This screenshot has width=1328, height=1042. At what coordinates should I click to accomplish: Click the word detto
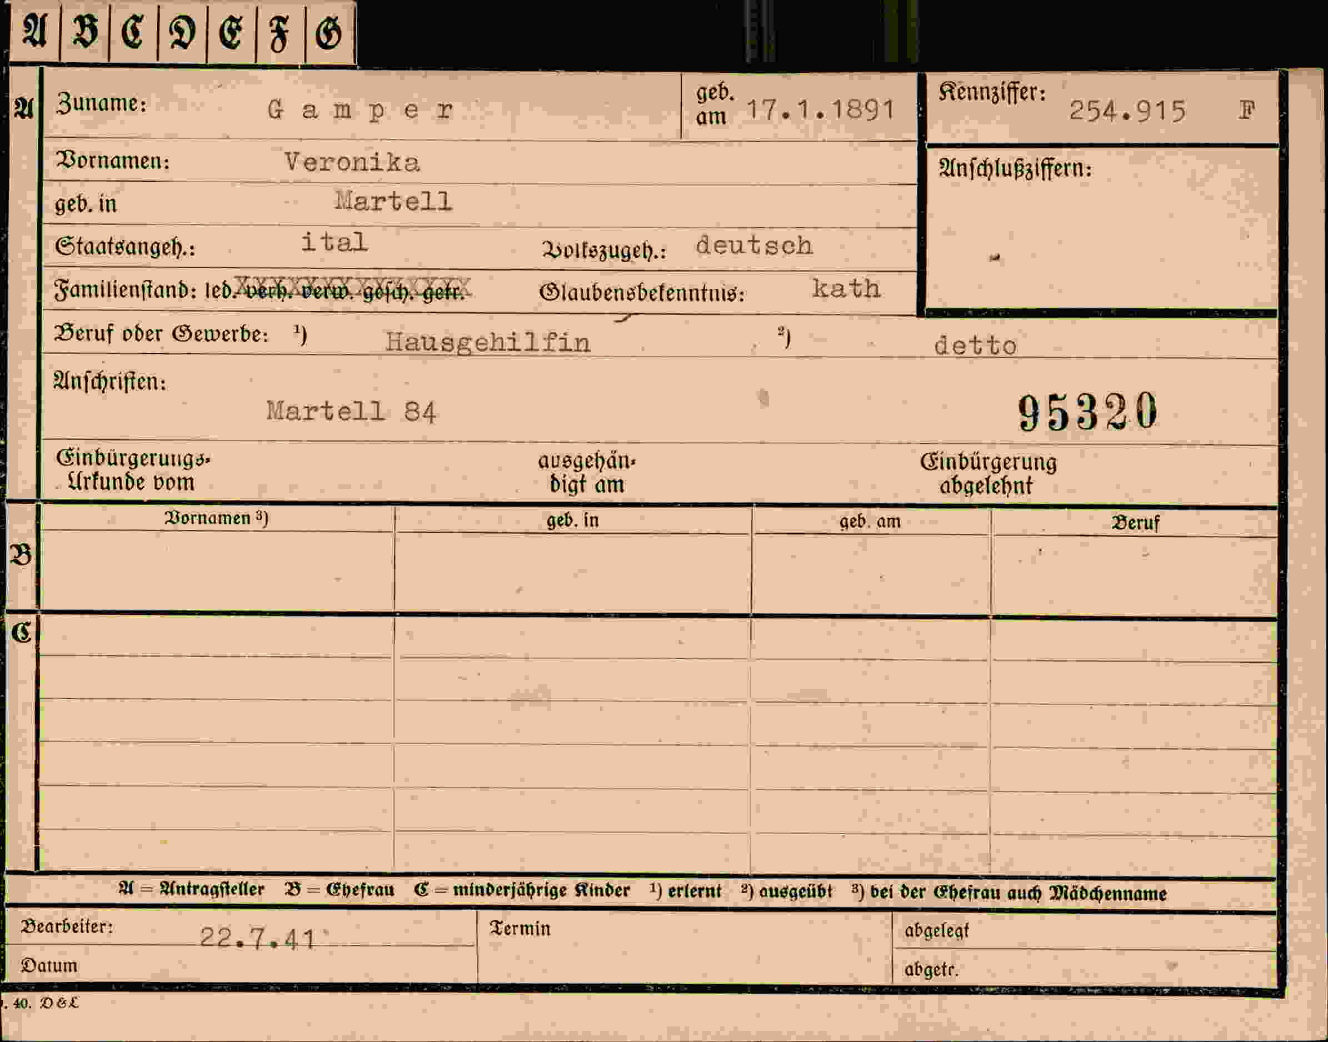pos(975,346)
